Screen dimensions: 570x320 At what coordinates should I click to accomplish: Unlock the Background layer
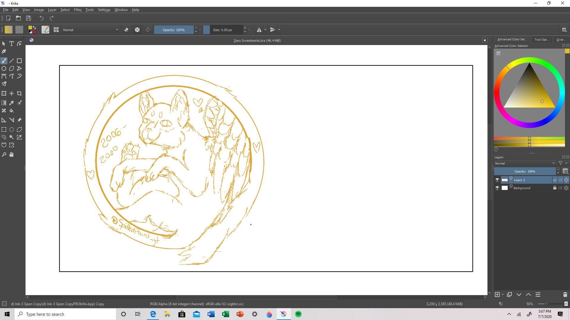pyautogui.click(x=555, y=188)
